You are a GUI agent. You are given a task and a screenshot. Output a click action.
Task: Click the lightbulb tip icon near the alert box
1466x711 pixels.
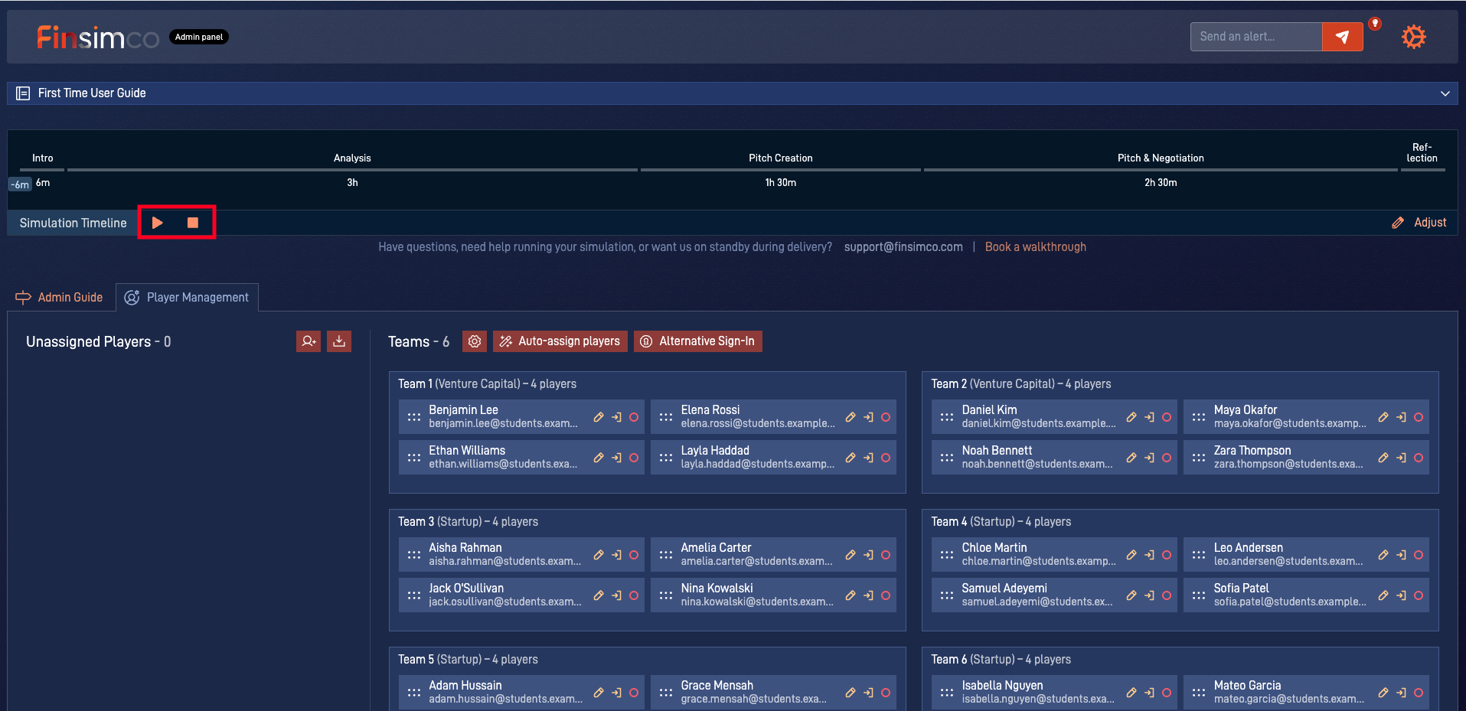click(x=1375, y=24)
